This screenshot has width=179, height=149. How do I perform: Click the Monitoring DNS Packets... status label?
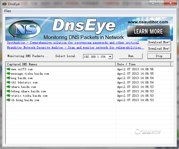[x=28, y=56]
